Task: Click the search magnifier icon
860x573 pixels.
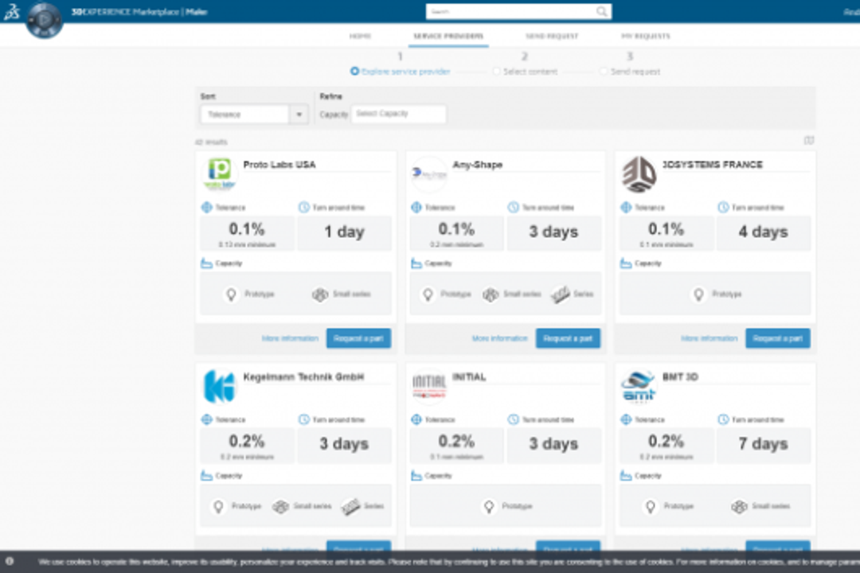Action: (602, 11)
